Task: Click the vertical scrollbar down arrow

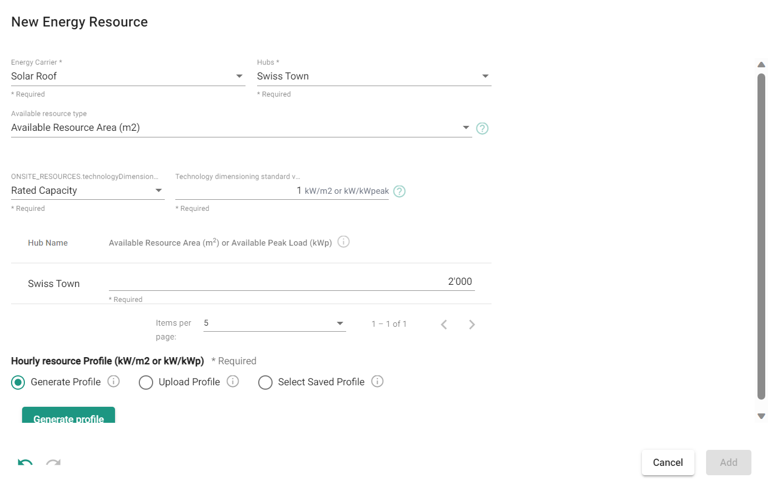Action: 761,416
